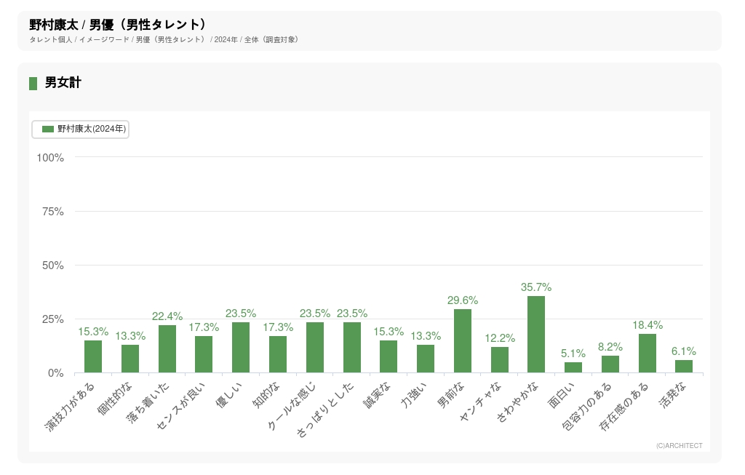The image size is (745, 475).
Task: Click the 演技力がある bar in the chart
Action: [x=93, y=356]
